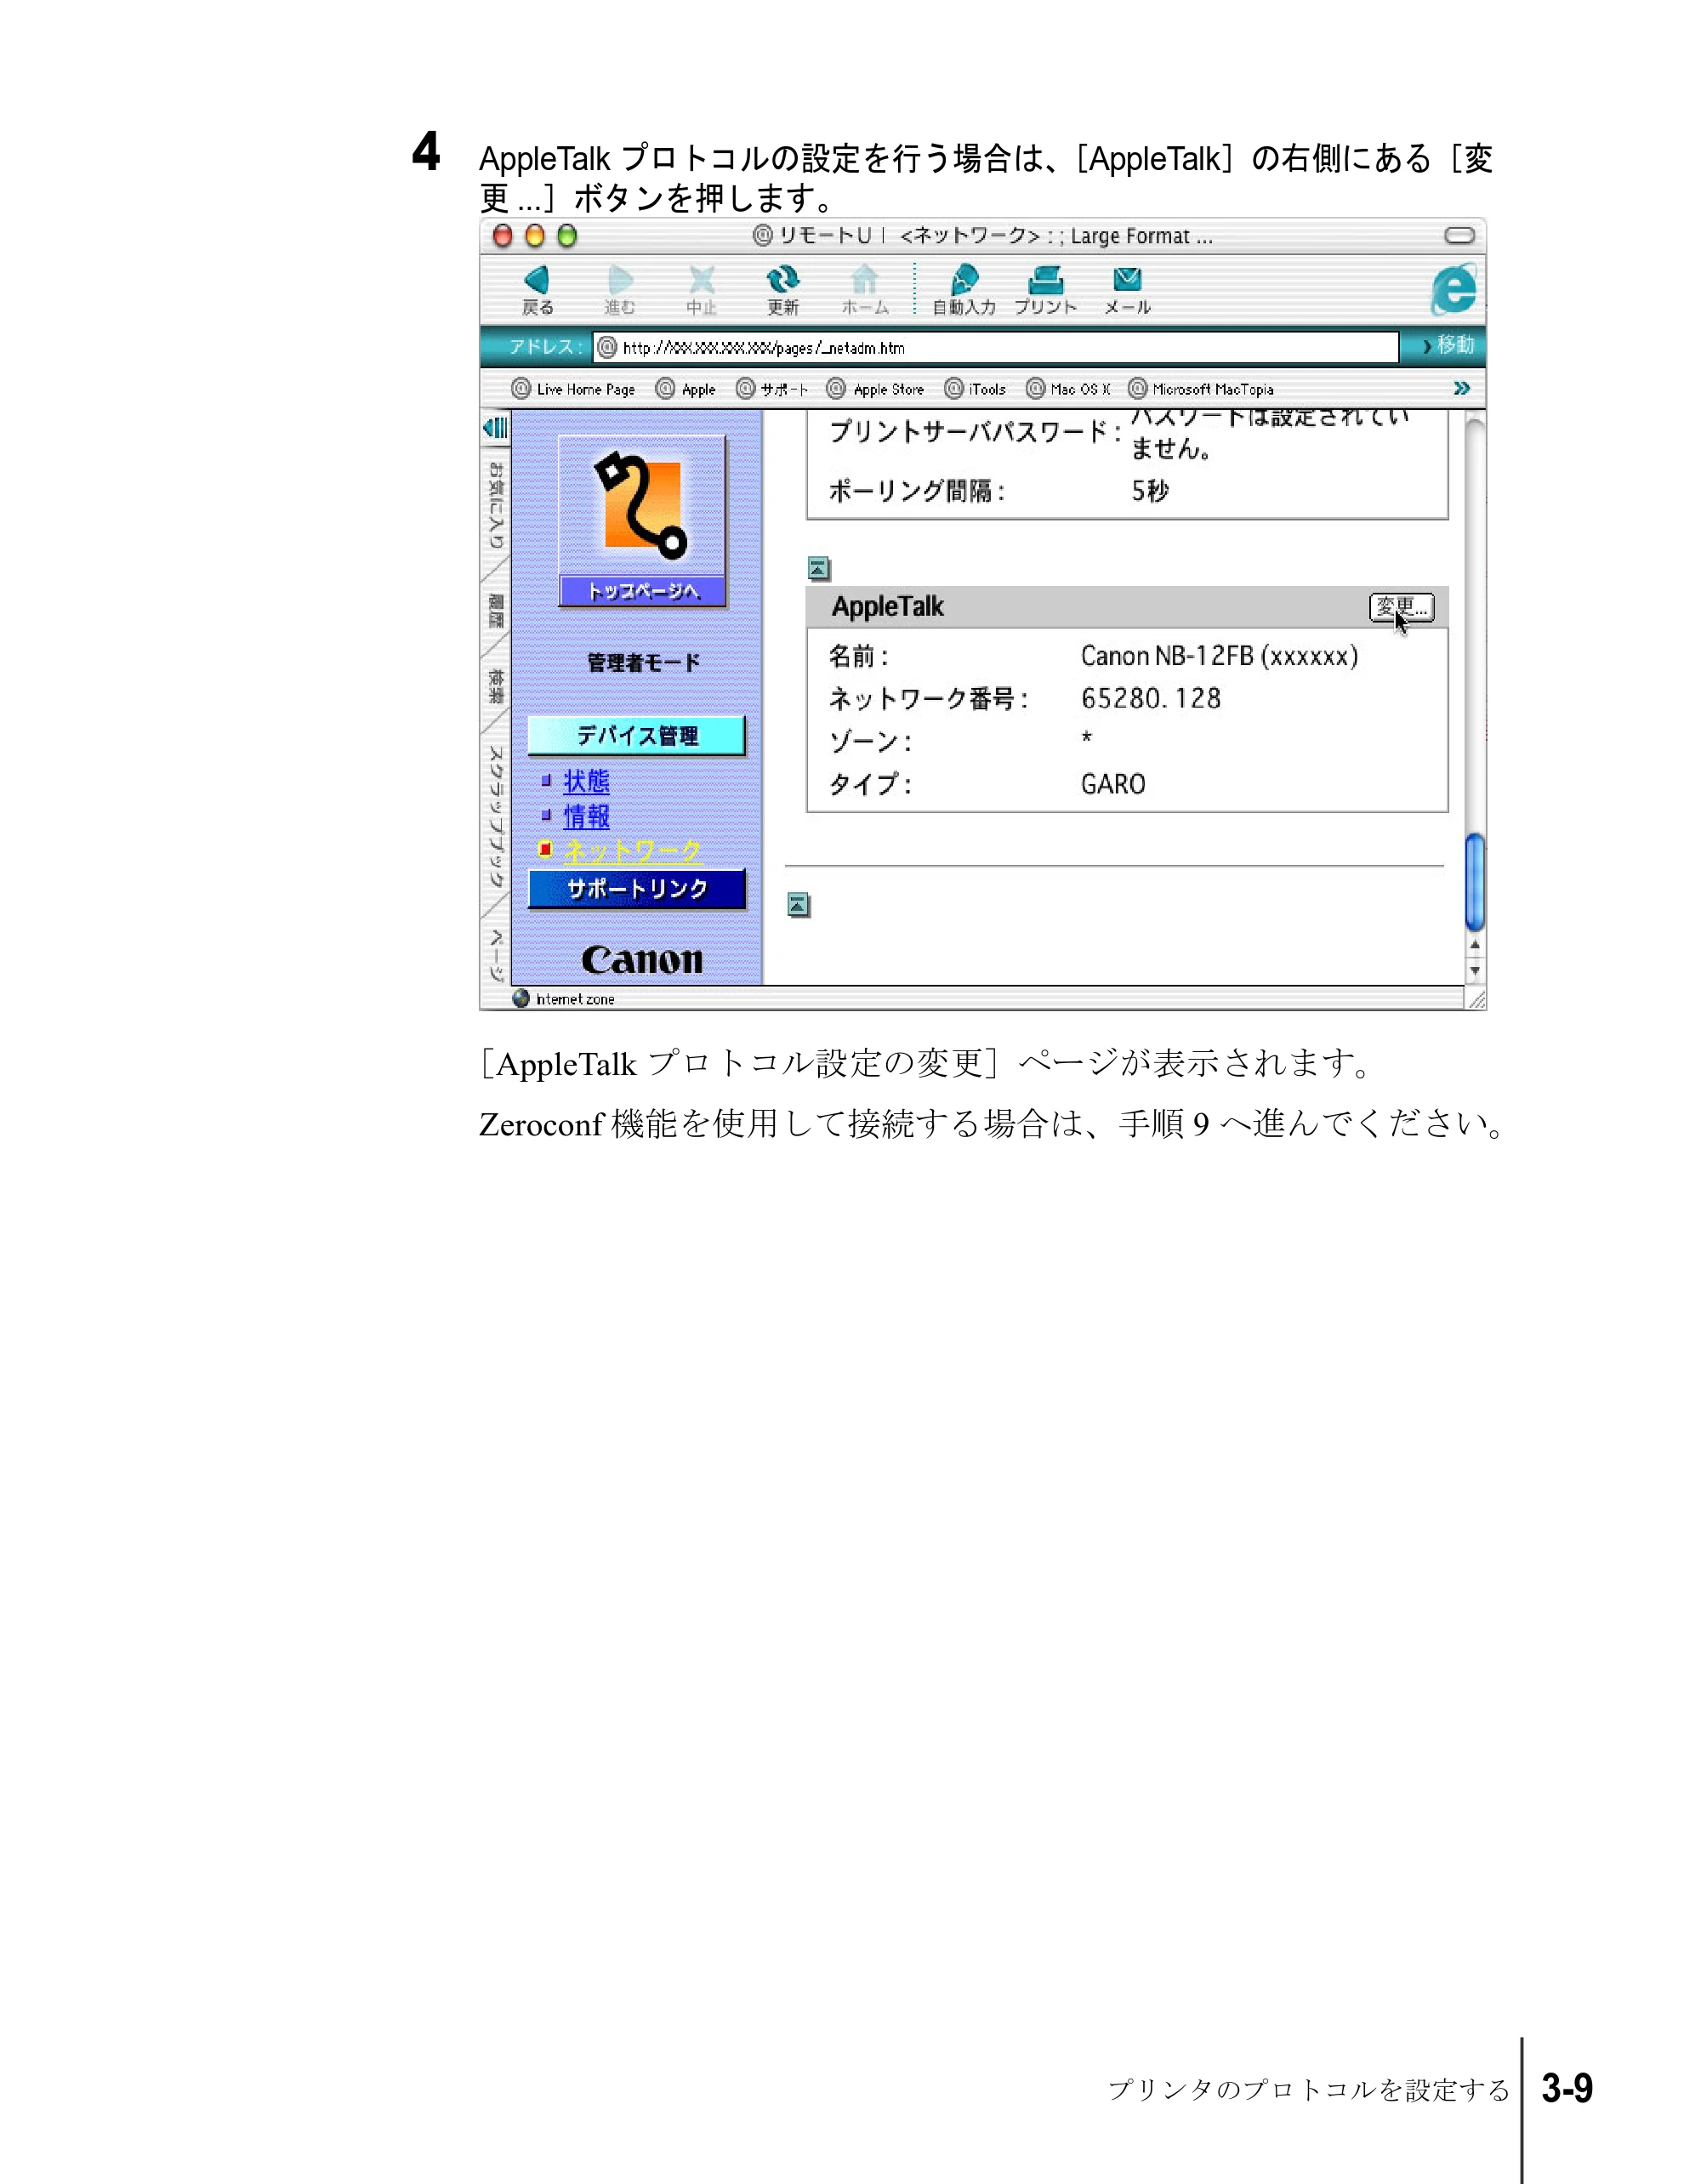Click the Internet Explorer logo icon
Viewport: 1701px width, 2184px height.
1455,291
